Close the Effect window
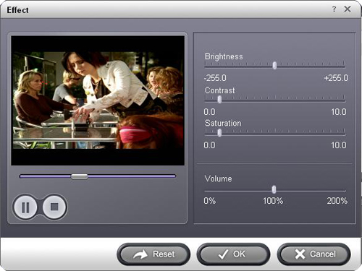Viewport: 362px width, 271px height. coord(348,9)
